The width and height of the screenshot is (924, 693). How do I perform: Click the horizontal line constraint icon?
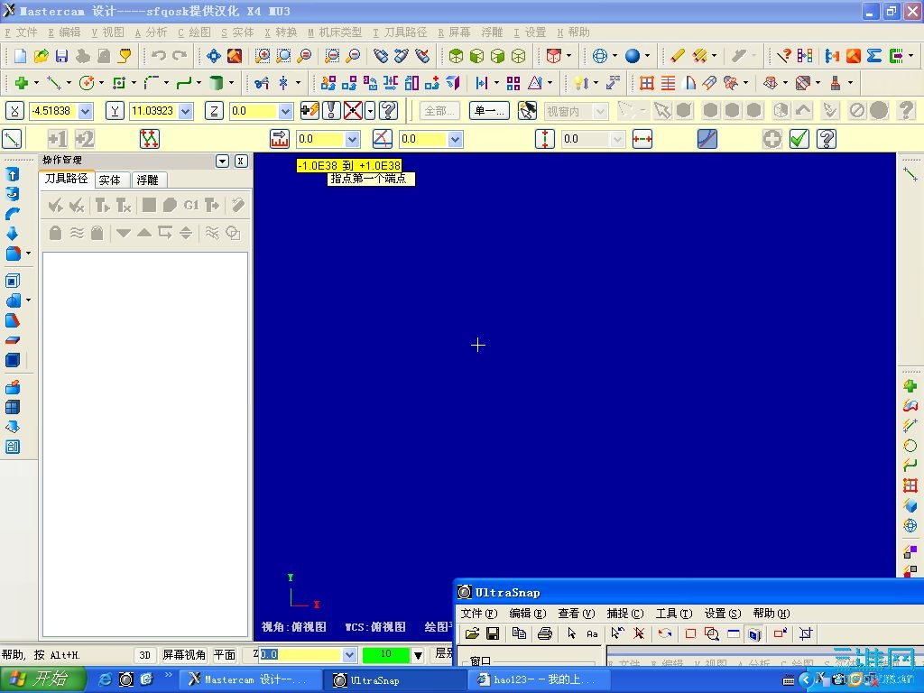[x=642, y=139]
